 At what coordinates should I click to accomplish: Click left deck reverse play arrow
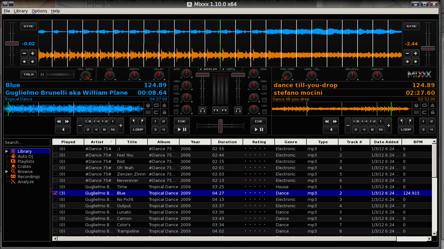pyautogui.click(x=63, y=130)
